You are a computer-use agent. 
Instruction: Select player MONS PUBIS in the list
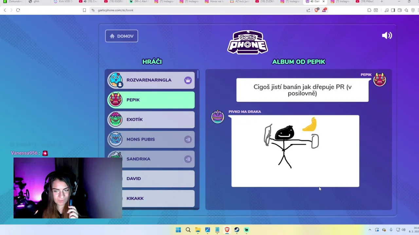click(x=151, y=139)
